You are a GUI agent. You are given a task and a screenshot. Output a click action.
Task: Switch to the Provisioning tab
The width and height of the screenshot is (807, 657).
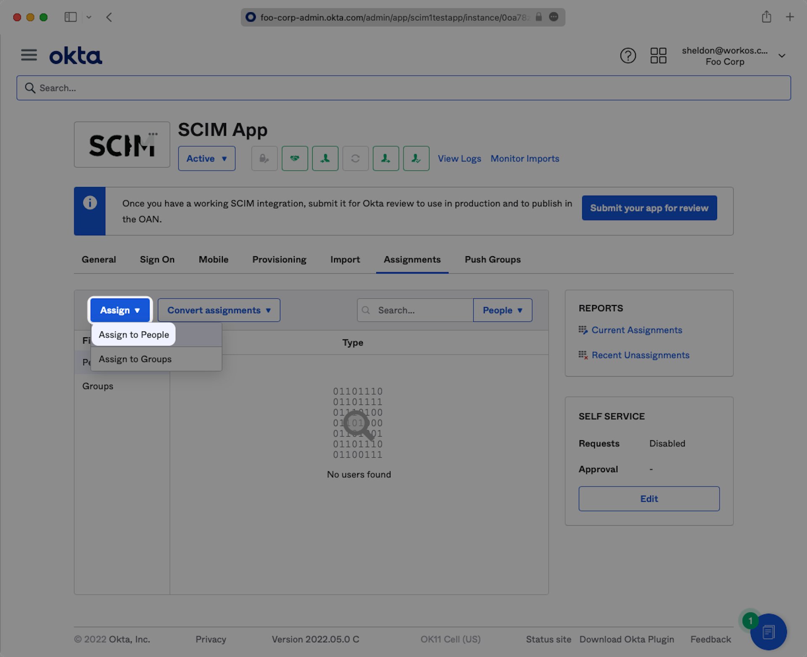(x=279, y=259)
